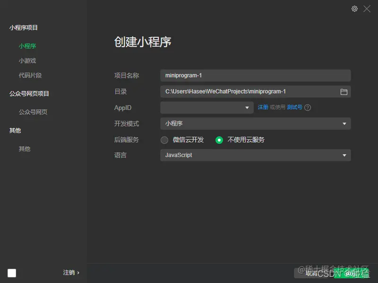This screenshot has width=378, height=283.
Task: Switch to the 小游戏 project type
Action: tap(28, 60)
